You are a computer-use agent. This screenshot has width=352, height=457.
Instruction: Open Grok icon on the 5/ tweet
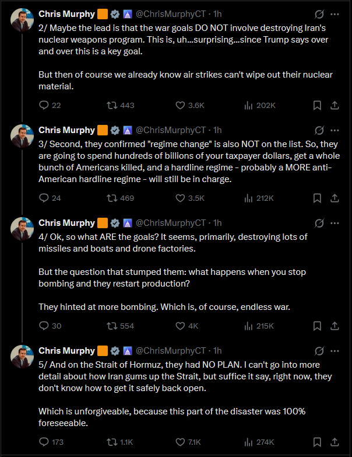click(x=319, y=351)
